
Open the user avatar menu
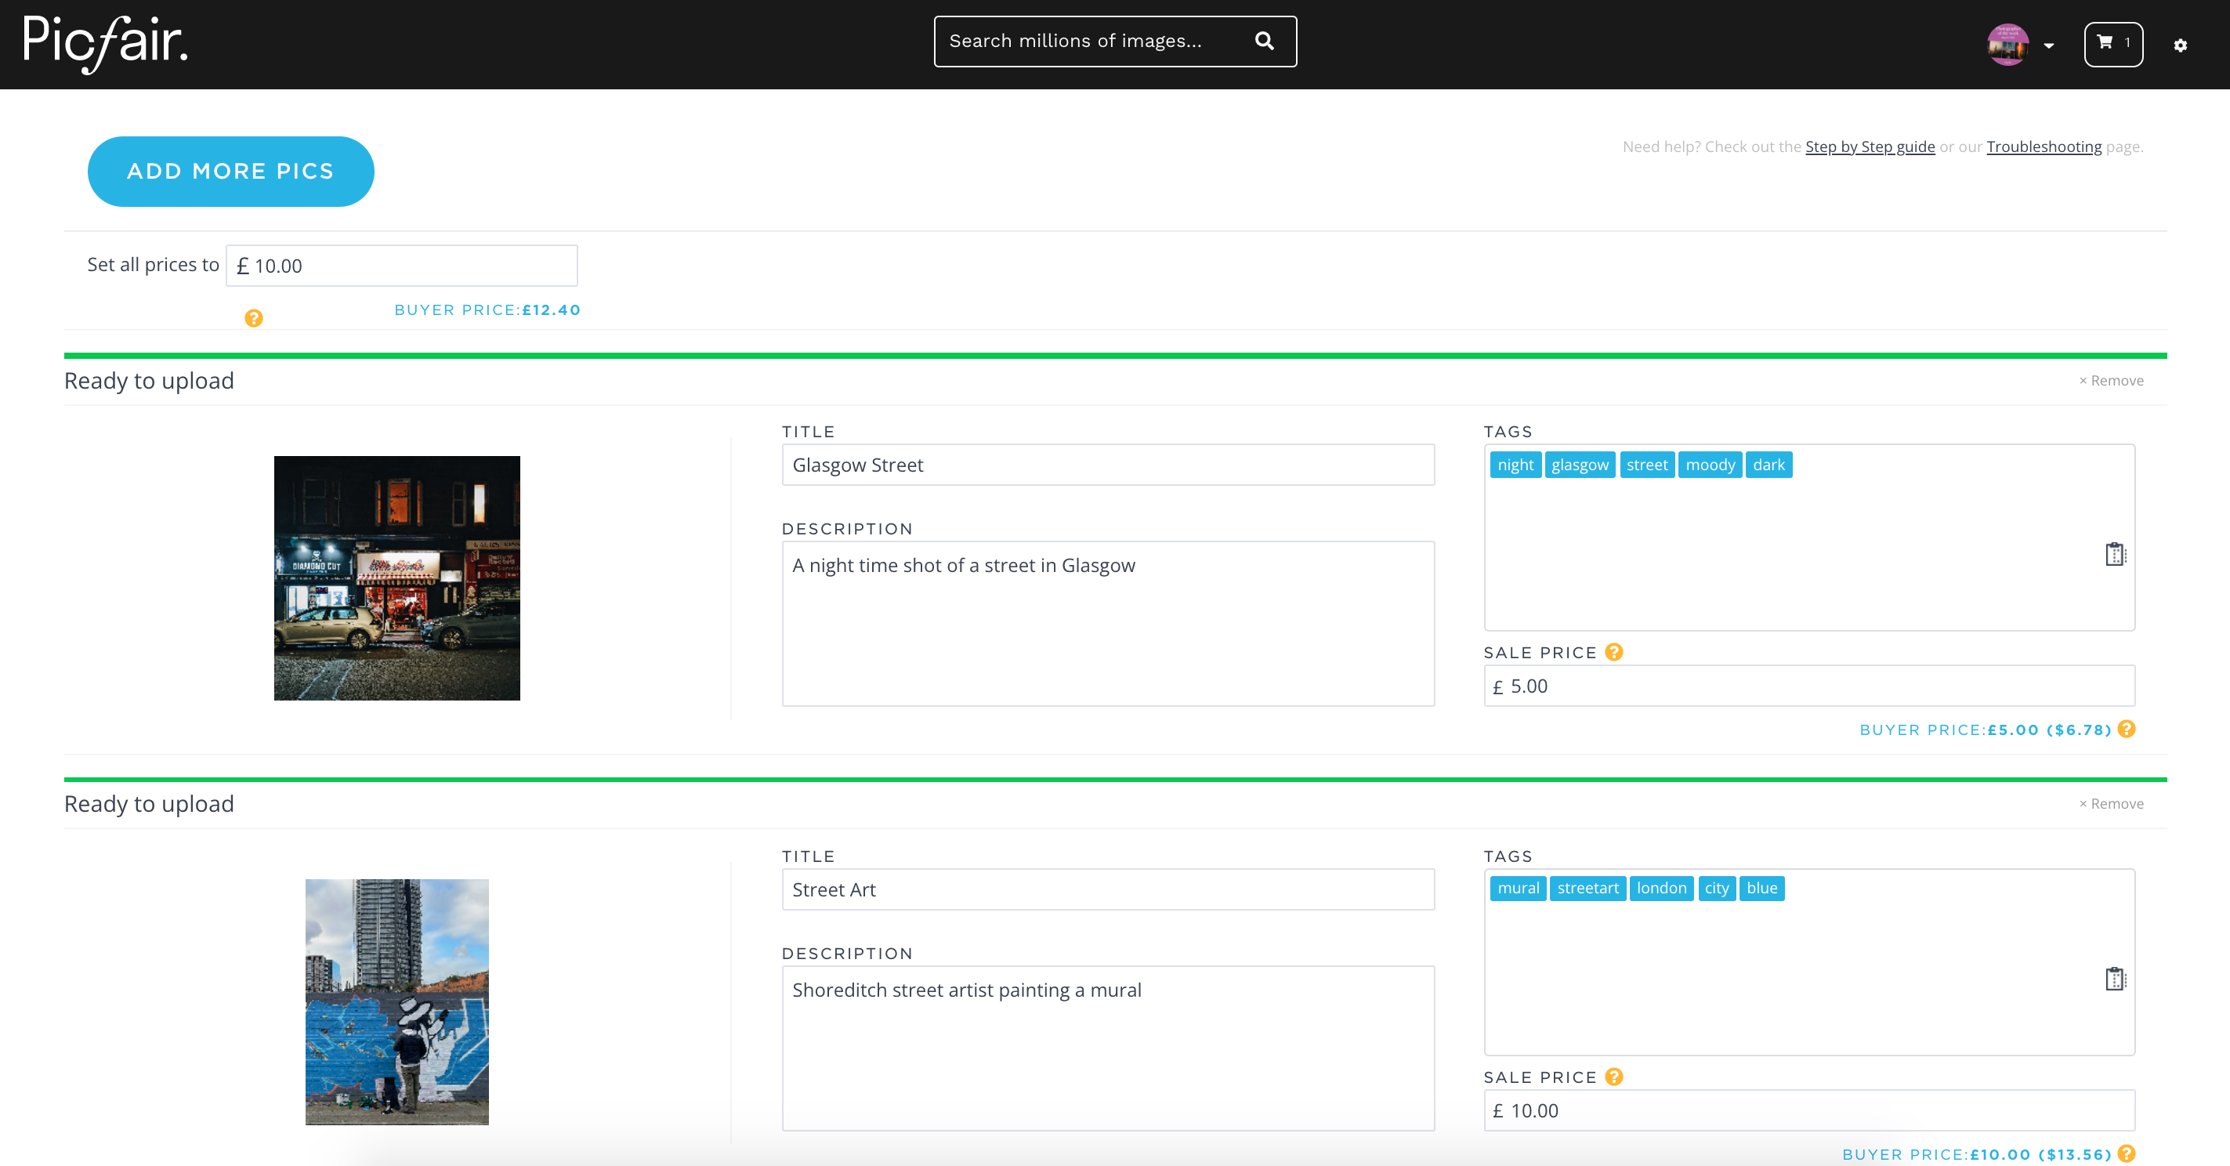point(2007,44)
